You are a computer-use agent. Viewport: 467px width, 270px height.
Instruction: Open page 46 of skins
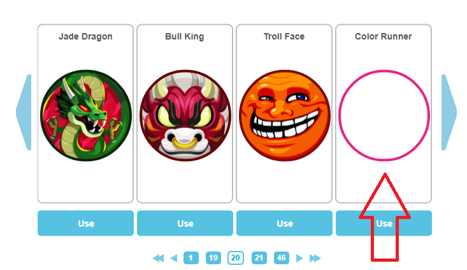pos(282,258)
